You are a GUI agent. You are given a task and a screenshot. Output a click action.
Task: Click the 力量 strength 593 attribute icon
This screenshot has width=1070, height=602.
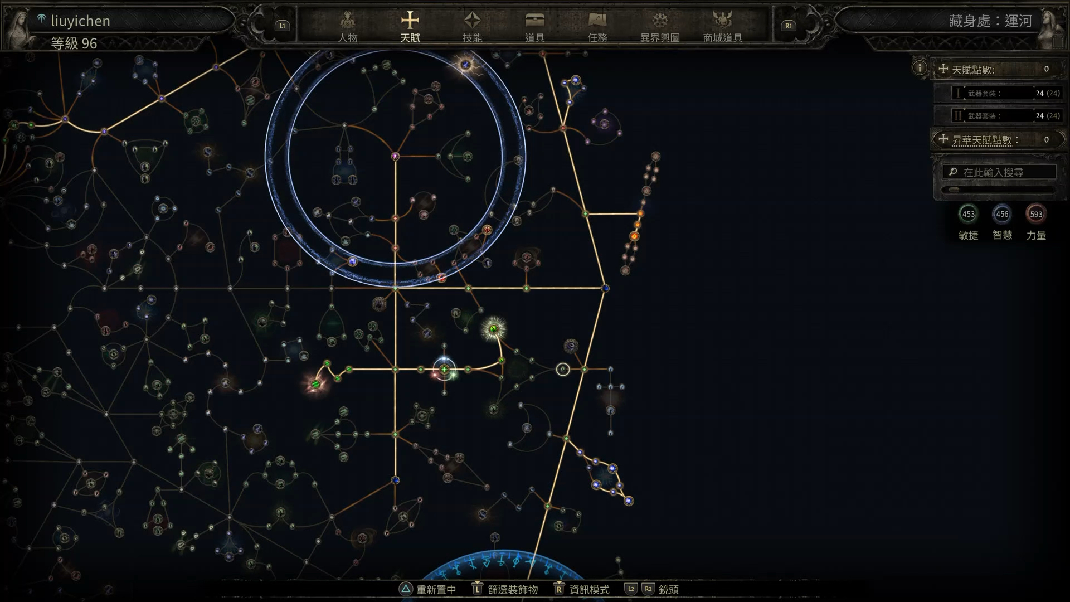pyautogui.click(x=1036, y=214)
